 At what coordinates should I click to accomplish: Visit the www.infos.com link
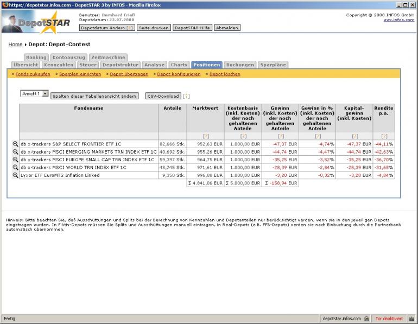click(x=399, y=20)
